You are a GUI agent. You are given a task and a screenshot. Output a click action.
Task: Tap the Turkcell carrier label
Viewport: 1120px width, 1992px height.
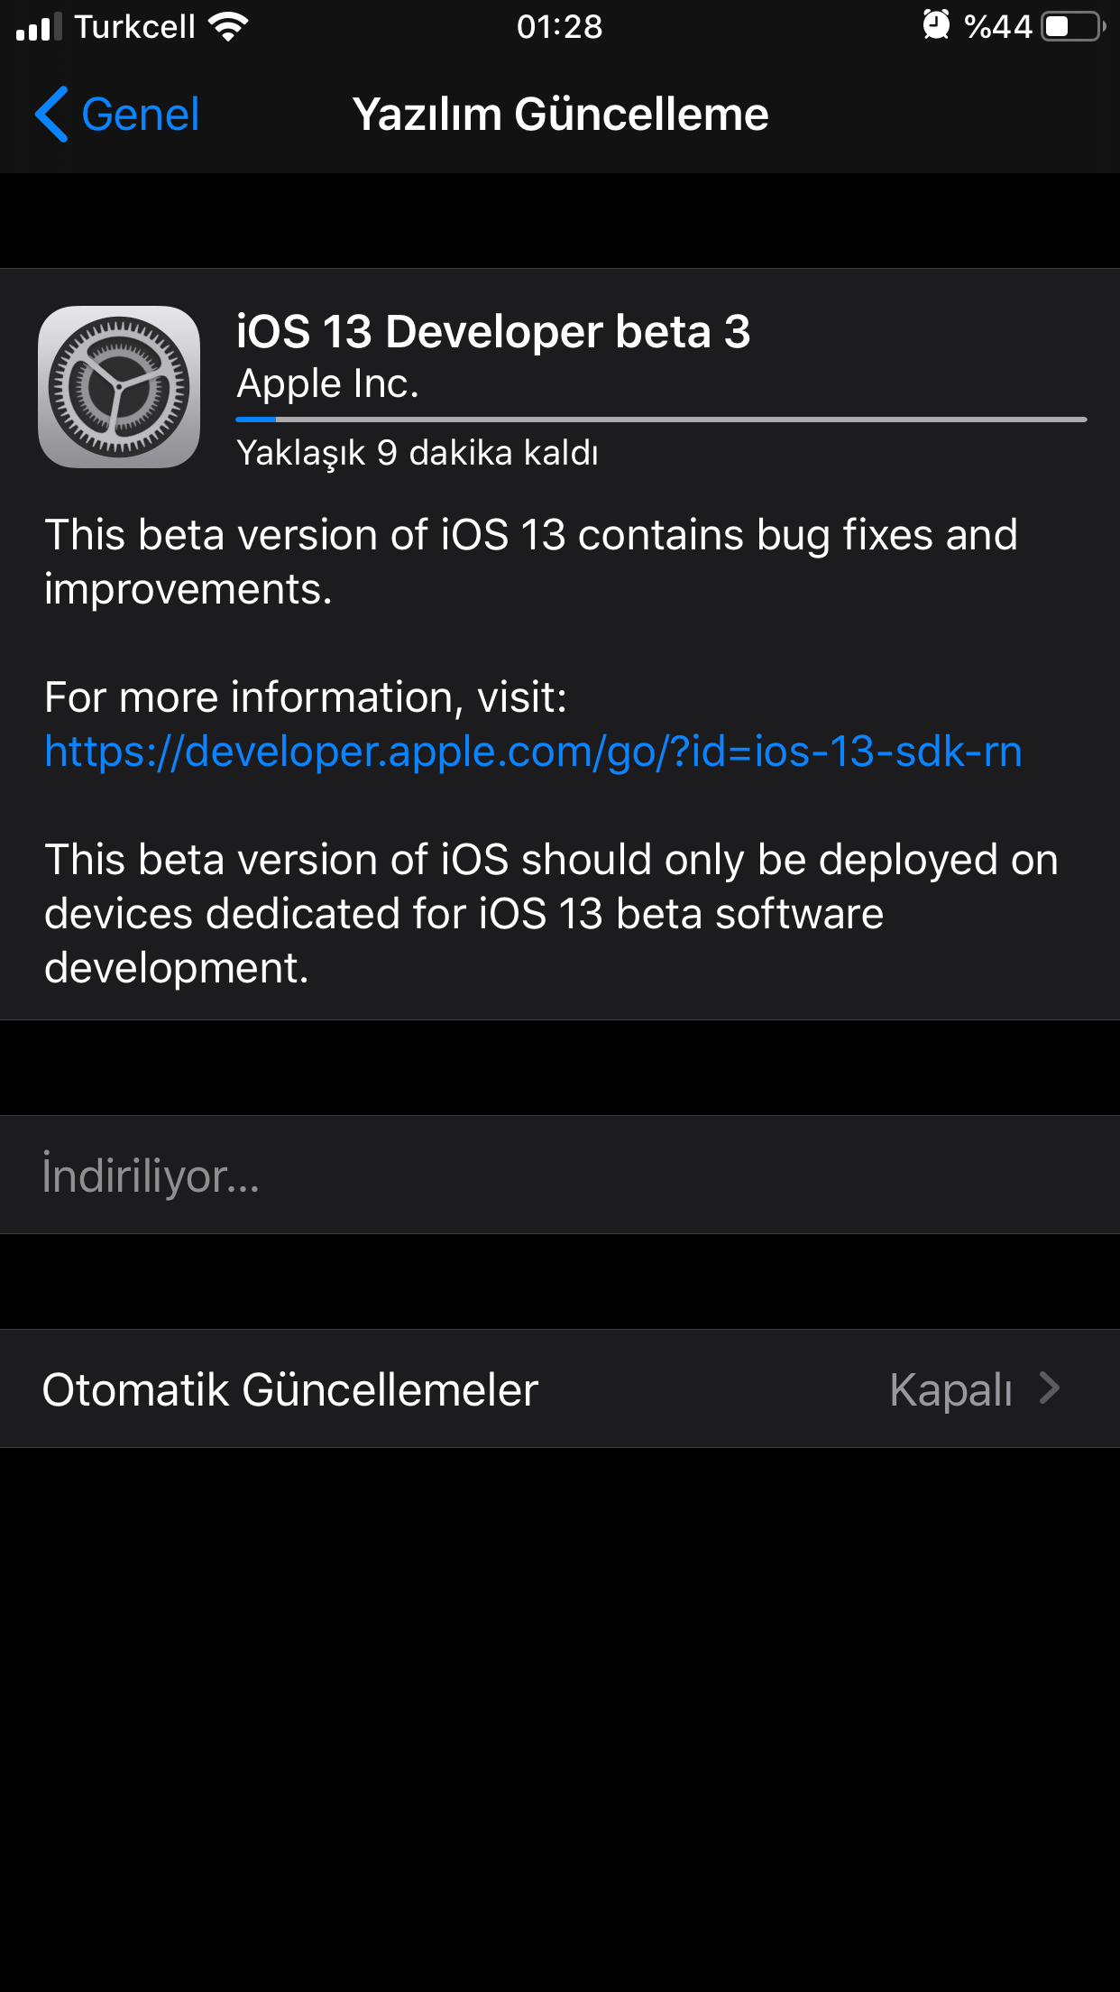click(x=134, y=27)
